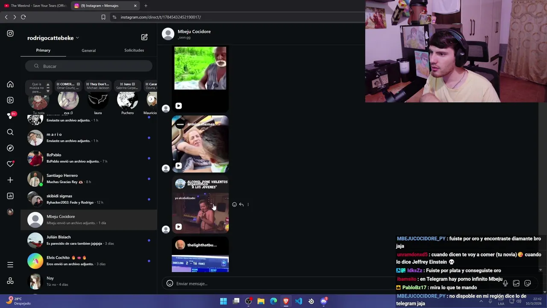The image size is (547, 308).
Task: Open weather widget showing 28°C
Action: [x=18, y=301]
